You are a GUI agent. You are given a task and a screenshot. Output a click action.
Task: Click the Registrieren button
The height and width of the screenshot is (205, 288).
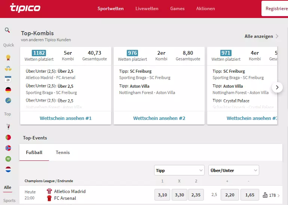[x=275, y=9]
